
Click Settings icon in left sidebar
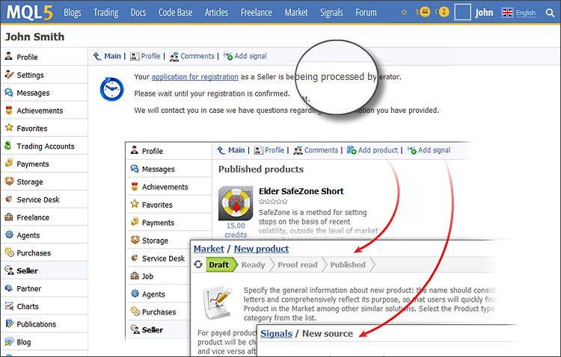(x=9, y=75)
